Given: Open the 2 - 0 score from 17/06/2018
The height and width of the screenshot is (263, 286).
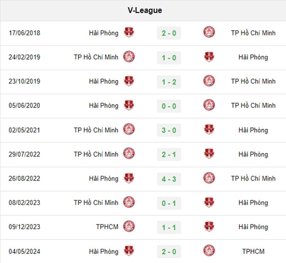Looking at the screenshot, I should click(x=169, y=33).
